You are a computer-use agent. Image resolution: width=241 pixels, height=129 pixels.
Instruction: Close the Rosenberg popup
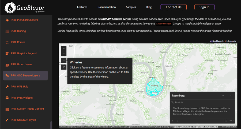click(x=231, y=96)
